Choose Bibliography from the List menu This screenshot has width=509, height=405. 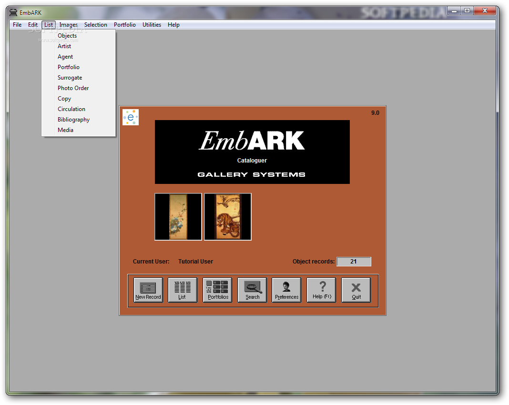click(79, 120)
